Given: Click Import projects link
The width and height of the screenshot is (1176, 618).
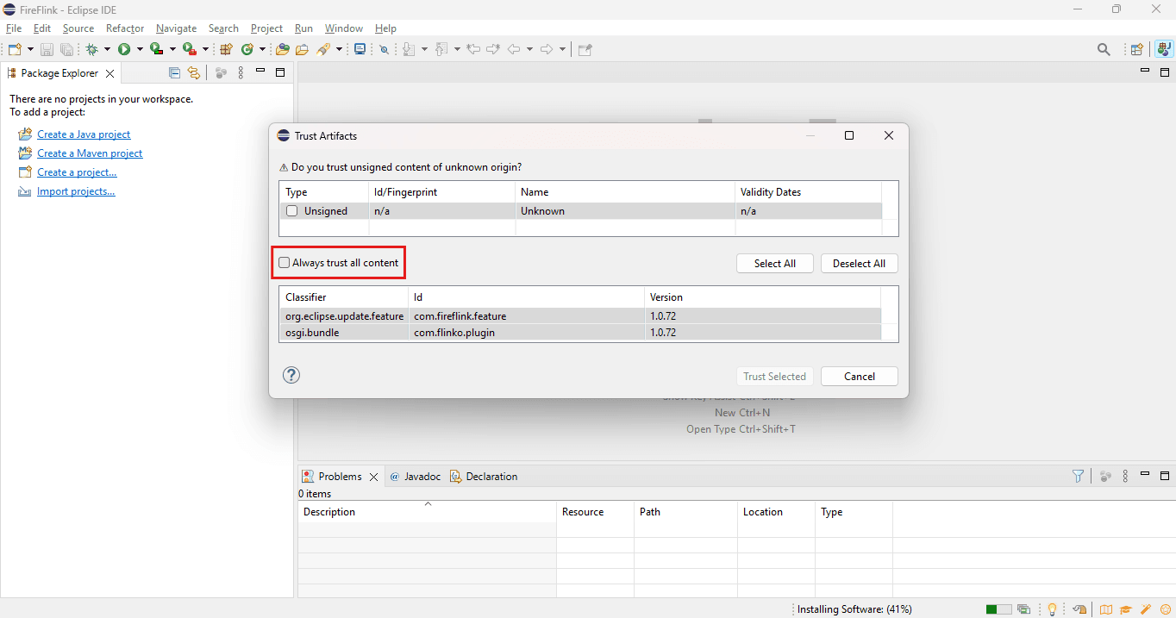Looking at the screenshot, I should [x=76, y=191].
